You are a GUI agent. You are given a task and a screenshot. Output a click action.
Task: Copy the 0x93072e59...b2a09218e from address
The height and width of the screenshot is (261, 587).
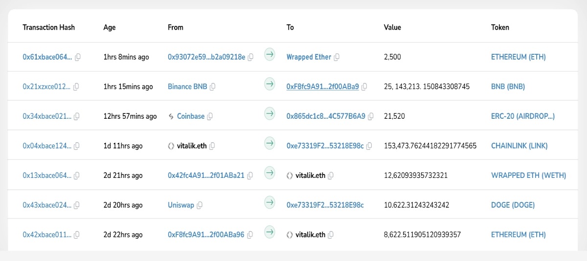click(250, 57)
